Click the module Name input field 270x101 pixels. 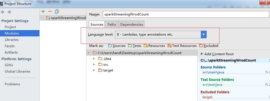tap(186, 14)
